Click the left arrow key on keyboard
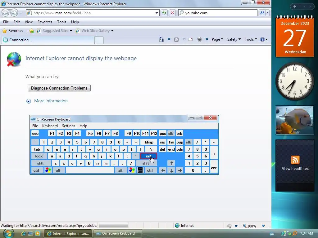The width and height of the screenshot is (318, 238). point(163,170)
